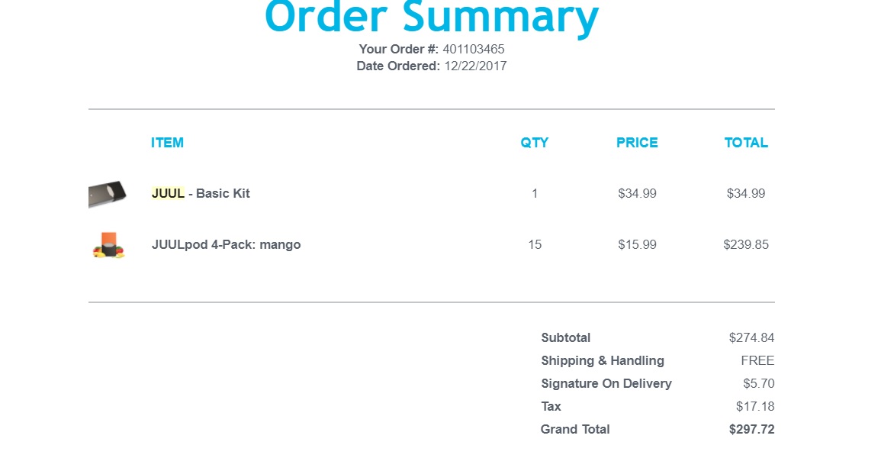881x471 pixels.
Task: Select order number 401103465
Action: [473, 49]
